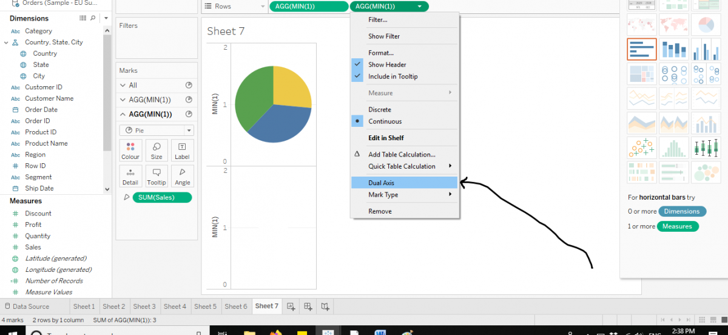Expand the All marks section

123,86
